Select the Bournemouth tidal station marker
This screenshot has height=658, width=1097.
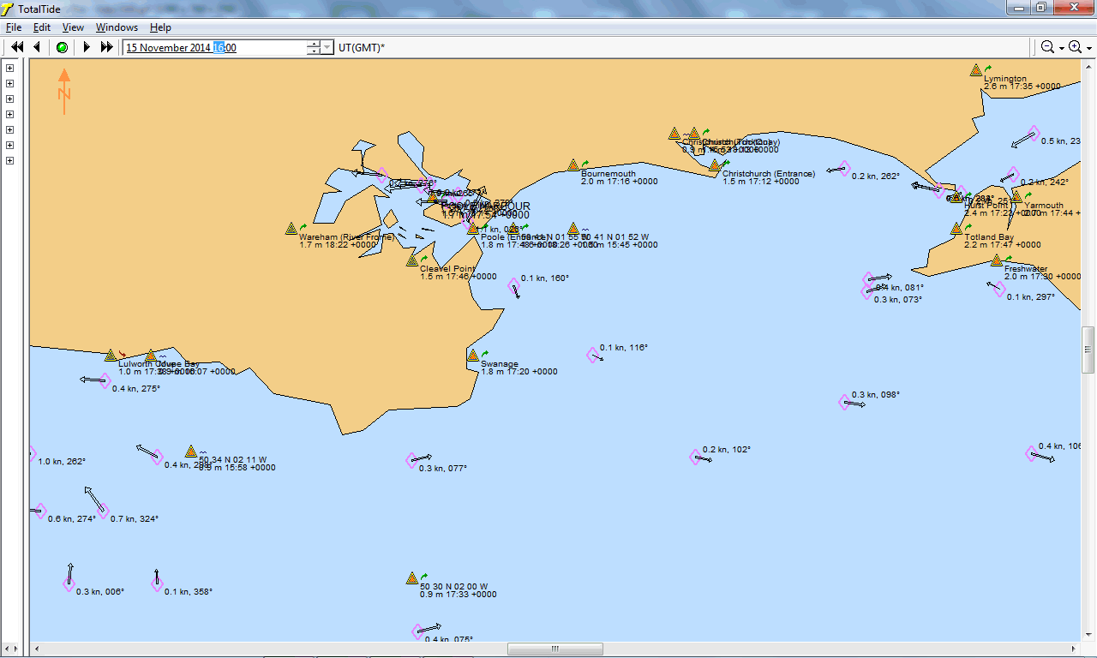point(572,164)
